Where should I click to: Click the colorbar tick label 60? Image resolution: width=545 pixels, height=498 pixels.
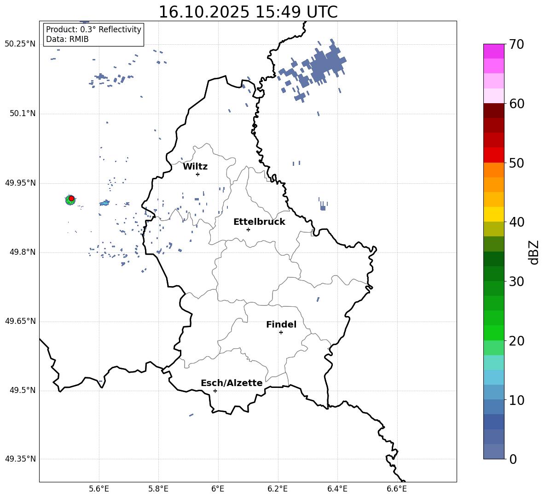(516, 104)
